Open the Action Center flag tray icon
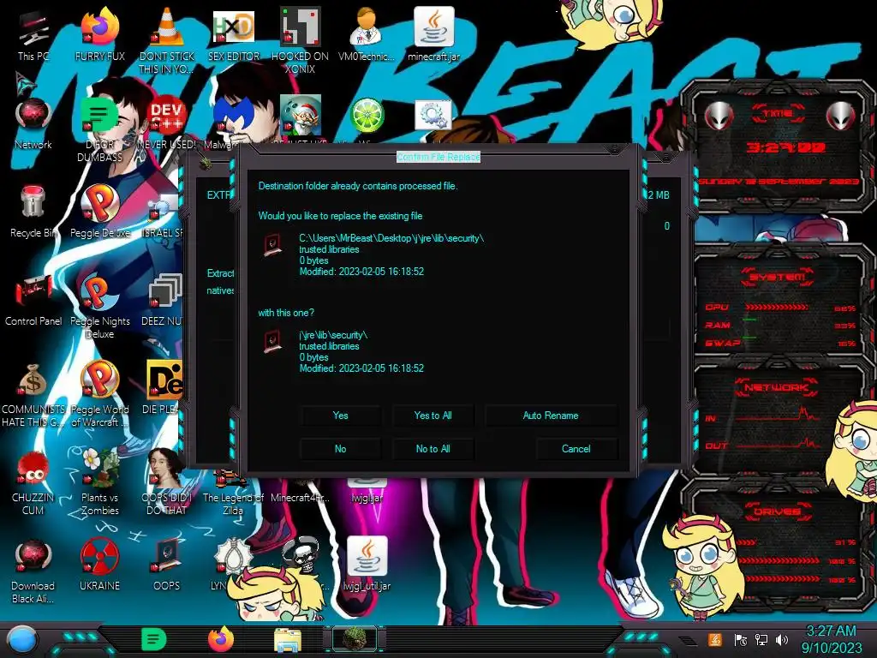The height and width of the screenshot is (658, 877). pyautogui.click(x=741, y=639)
